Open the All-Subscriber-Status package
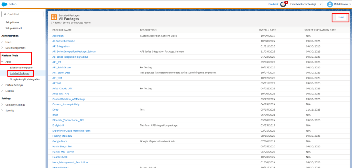Viewport: 352px width, 168px height. [x=64, y=41]
